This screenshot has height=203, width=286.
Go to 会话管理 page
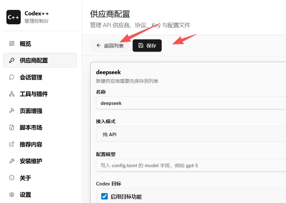coord(40,77)
